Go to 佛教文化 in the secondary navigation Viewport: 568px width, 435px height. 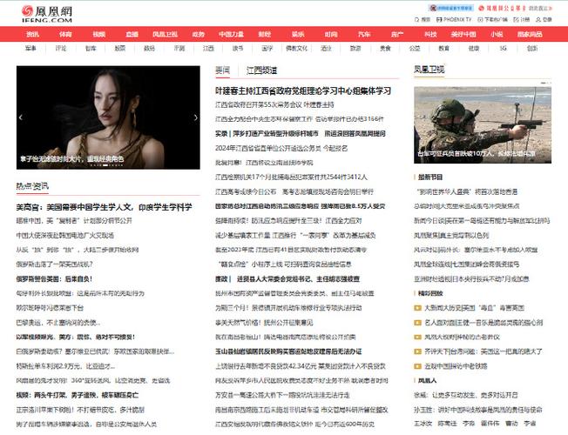pos(297,48)
